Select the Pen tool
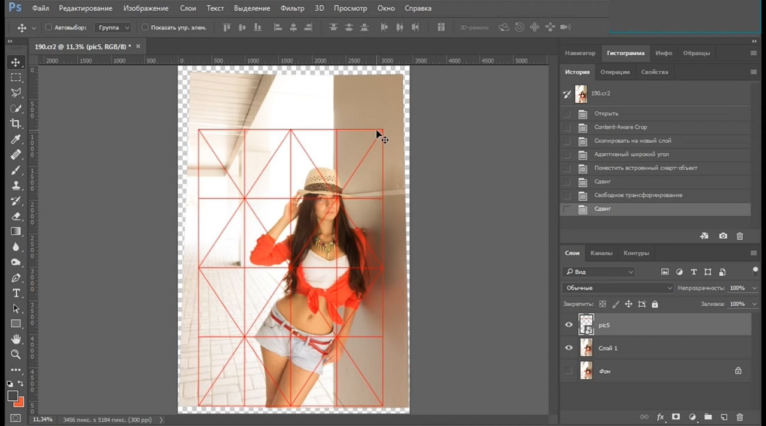 16,278
